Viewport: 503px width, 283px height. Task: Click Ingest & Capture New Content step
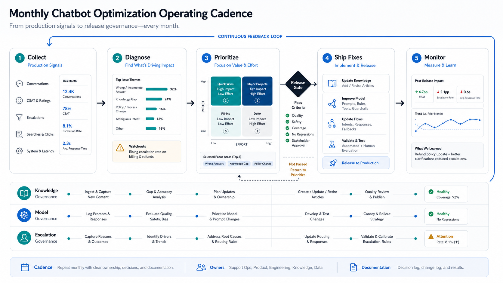point(98,194)
